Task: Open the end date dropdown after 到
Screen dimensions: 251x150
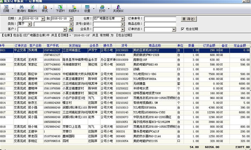Action: pyautogui.click(x=71, y=19)
